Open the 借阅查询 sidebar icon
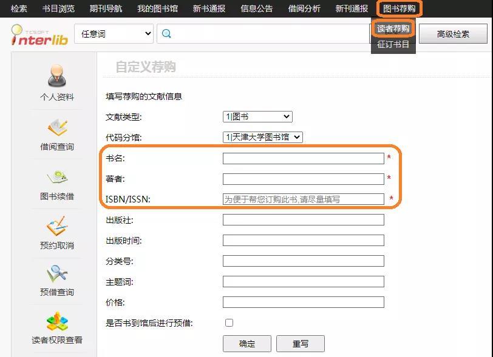The width and height of the screenshot is (493, 357). (56, 127)
